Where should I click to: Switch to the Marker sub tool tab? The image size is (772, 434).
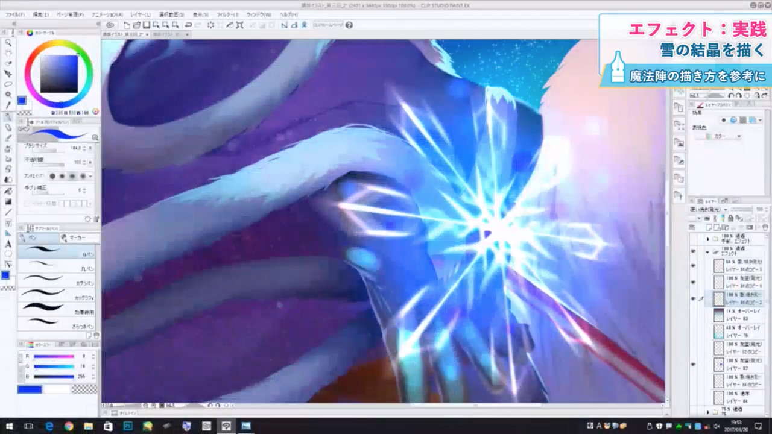[x=78, y=238]
